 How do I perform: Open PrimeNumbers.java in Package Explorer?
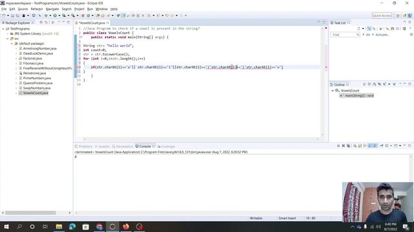[x=37, y=78]
